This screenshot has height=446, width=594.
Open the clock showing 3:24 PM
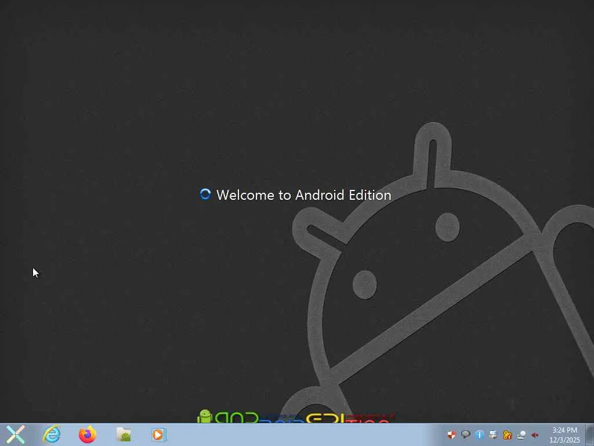pyautogui.click(x=564, y=435)
